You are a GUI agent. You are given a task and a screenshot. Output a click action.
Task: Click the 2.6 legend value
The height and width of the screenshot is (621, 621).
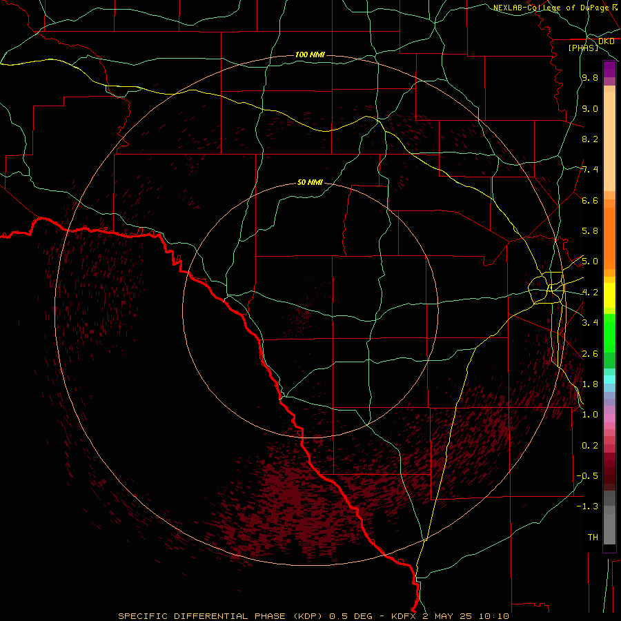pos(590,354)
